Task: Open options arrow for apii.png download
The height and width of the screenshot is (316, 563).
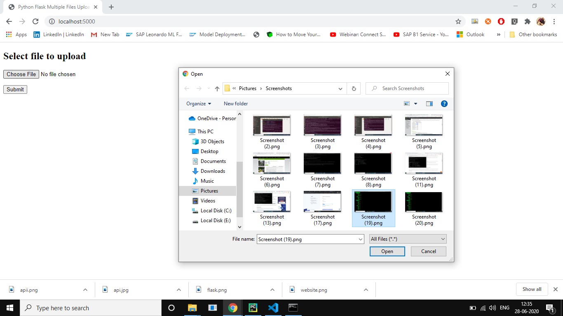Action: pos(85,290)
